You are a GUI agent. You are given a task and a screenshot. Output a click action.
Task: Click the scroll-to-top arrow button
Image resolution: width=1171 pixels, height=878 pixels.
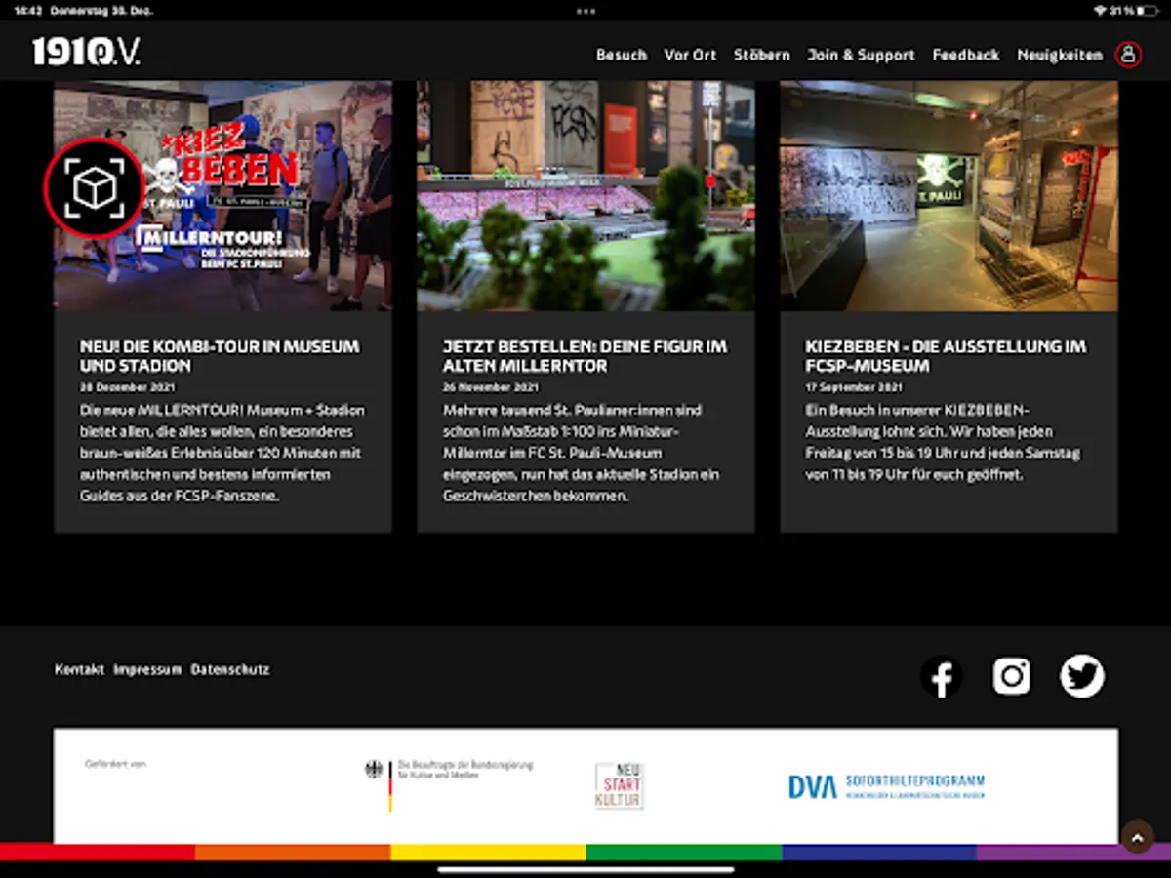coord(1136,837)
